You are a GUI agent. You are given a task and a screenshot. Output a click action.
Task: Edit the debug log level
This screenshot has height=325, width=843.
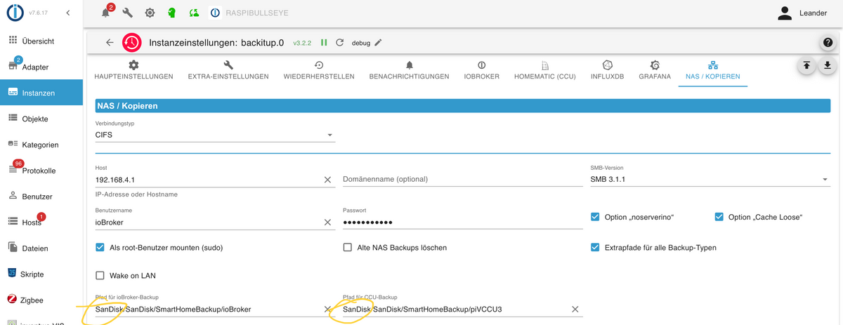click(x=378, y=42)
